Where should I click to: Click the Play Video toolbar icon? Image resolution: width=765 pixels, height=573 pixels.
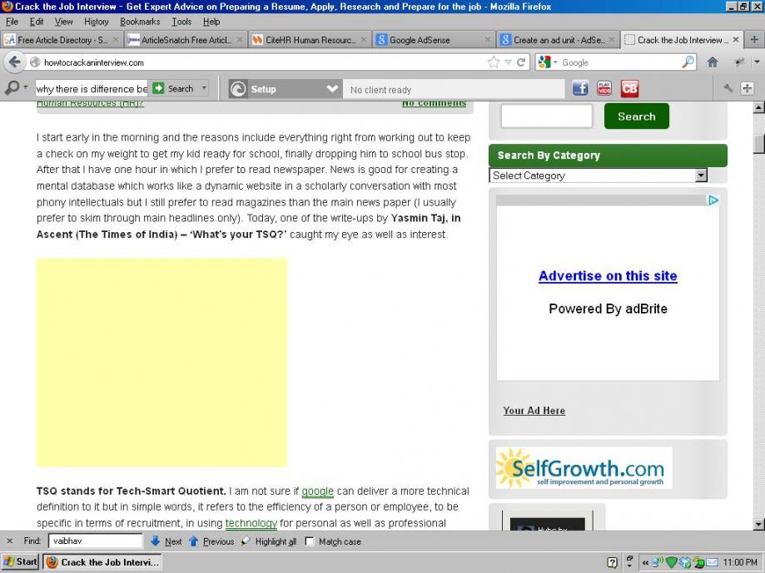point(604,89)
